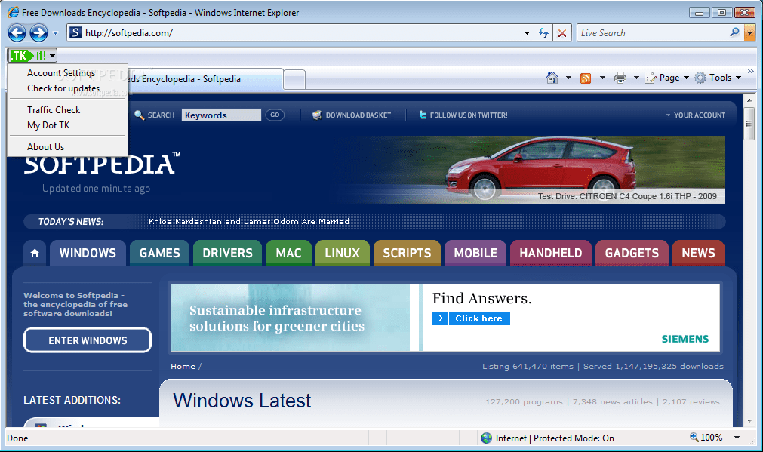Show more command bar items chevron
Image resolution: width=763 pixels, height=452 pixels.
pyautogui.click(x=751, y=72)
